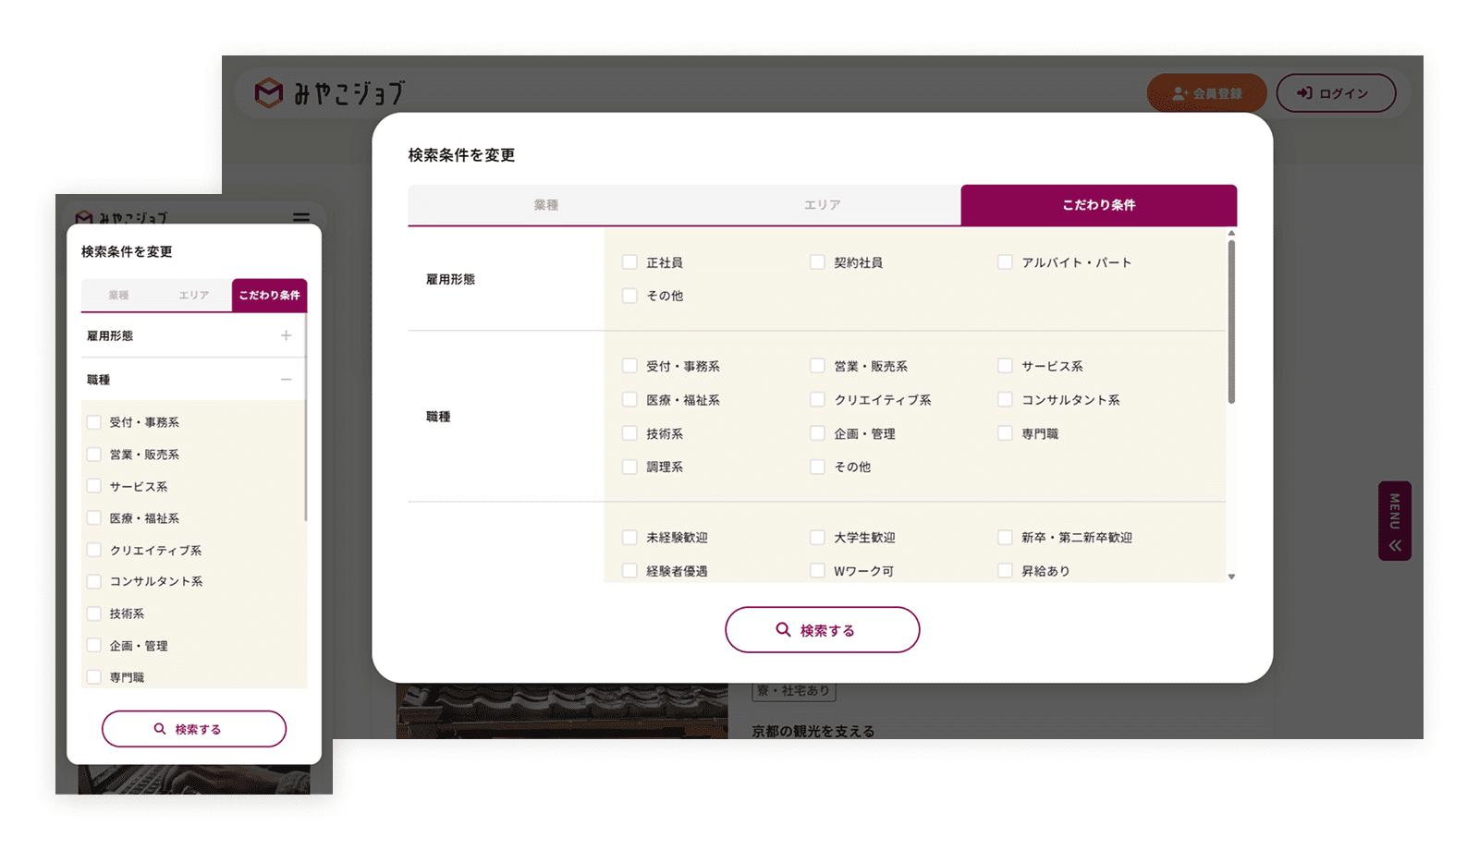Image resolution: width=1479 pixels, height=850 pixels.
Task: Click 検索する button in mobile modal
Action: [194, 729]
